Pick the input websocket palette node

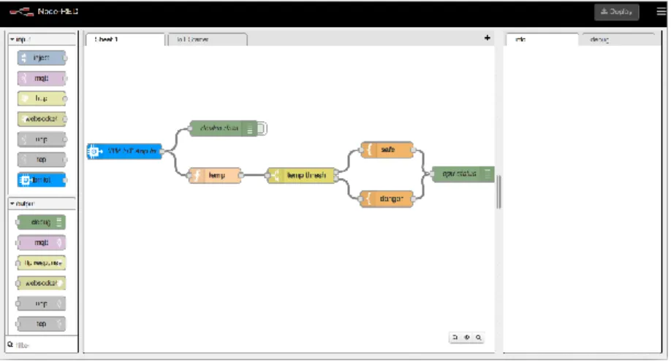[x=42, y=119]
